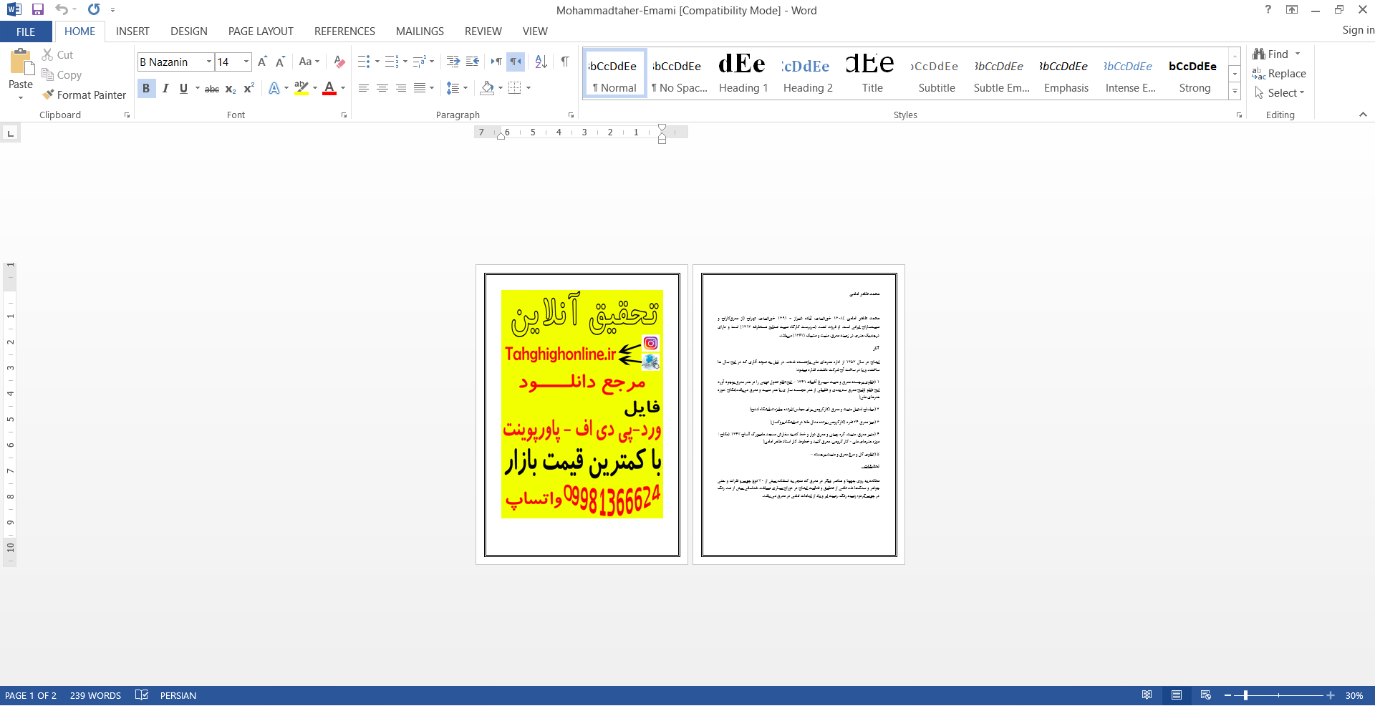Cut the selected text

(x=57, y=54)
